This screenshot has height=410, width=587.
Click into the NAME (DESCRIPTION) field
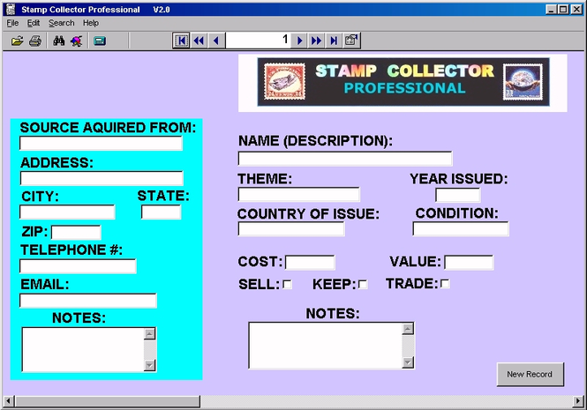[x=345, y=159]
